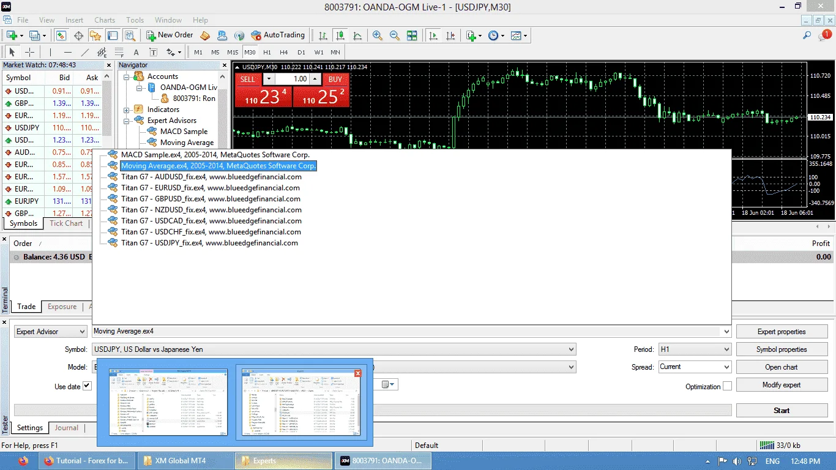Select the cursor arrow tool
Screen dimensions: 836x470
12,52
